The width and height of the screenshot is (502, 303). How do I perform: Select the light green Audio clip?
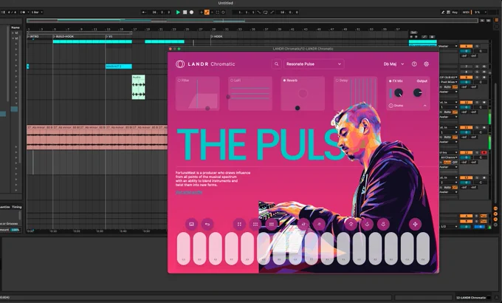pos(138,87)
